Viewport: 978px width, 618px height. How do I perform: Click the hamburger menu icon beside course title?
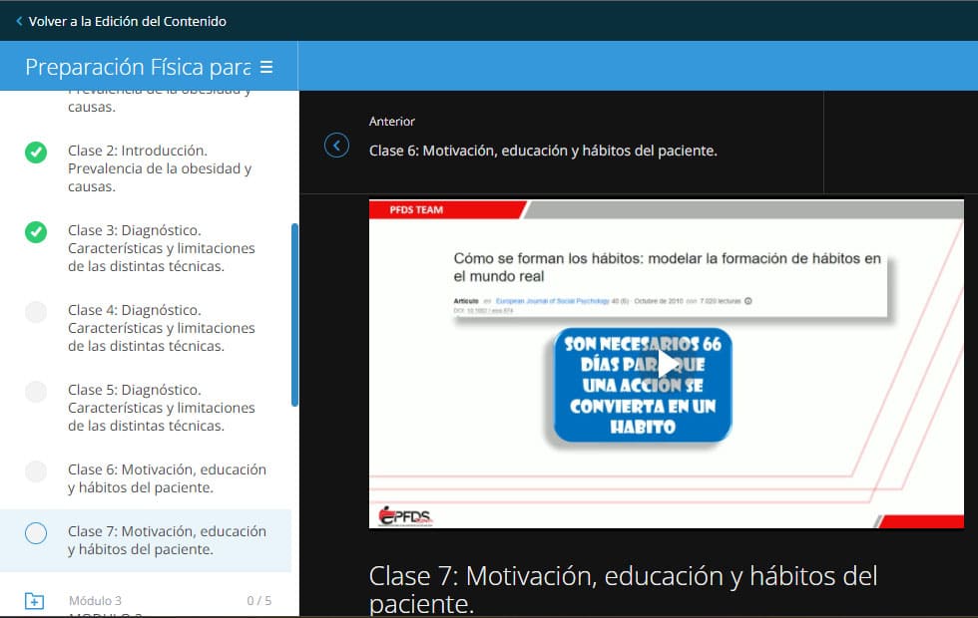click(x=265, y=67)
